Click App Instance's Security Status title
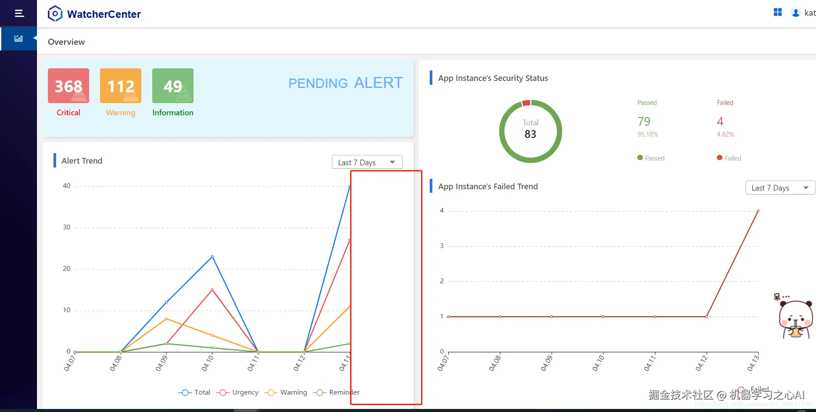The height and width of the screenshot is (412, 816). click(493, 78)
